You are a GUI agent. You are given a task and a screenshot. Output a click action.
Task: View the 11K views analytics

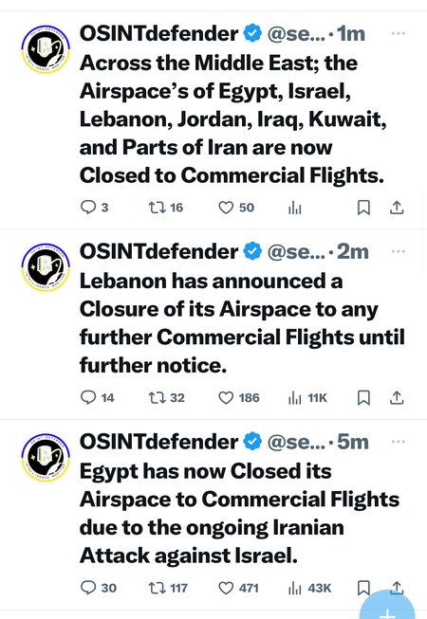click(307, 398)
